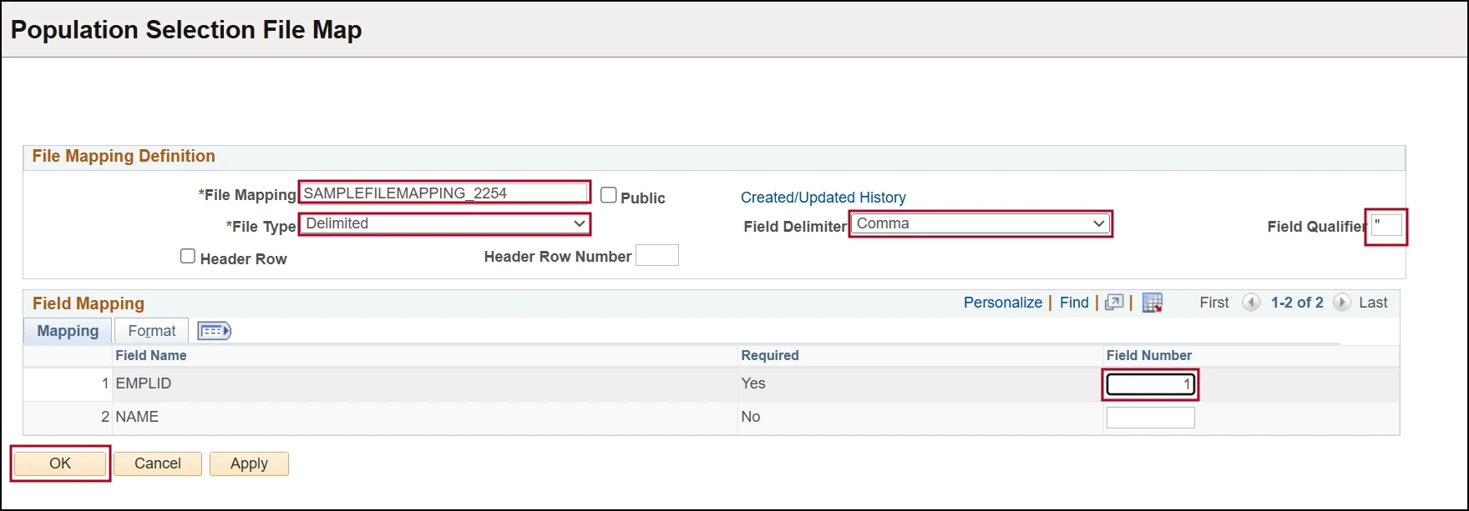1469x511 pixels.
Task: Focus the File Mapping name field
Action: (x=444, y=193)
